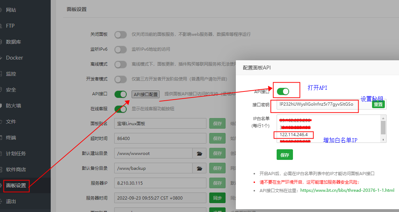Viewport: 399px width, 212px height.
Task: Open 安全 in the sidebar
Action: pos(11,90)
